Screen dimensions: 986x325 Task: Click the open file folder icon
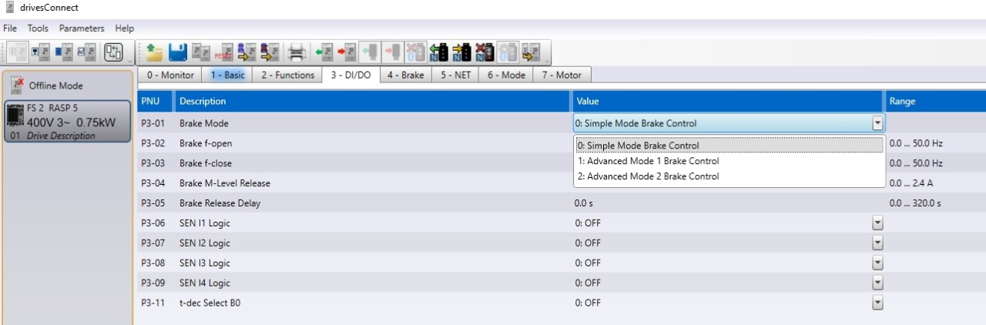[154, 52]
